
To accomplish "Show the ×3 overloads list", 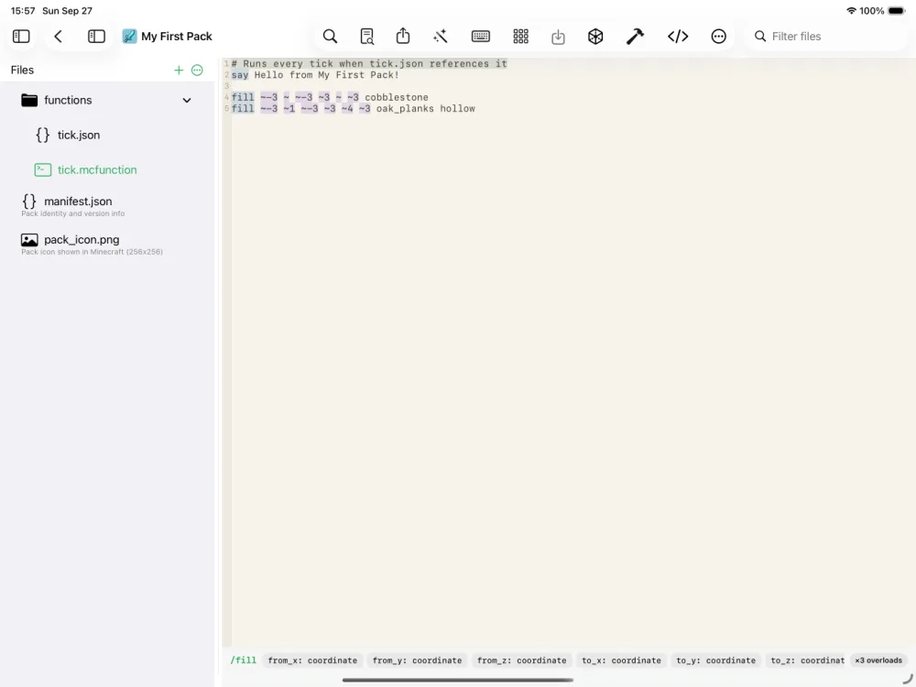I will [878, 660].
